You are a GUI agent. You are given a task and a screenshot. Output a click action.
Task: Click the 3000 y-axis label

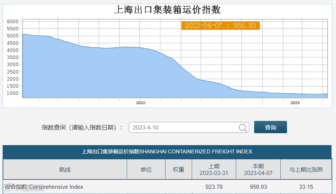13,65
